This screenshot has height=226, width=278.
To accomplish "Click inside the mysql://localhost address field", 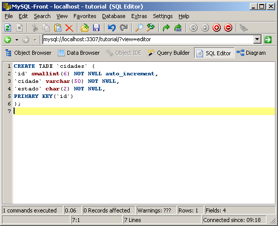I will [148, 39].
